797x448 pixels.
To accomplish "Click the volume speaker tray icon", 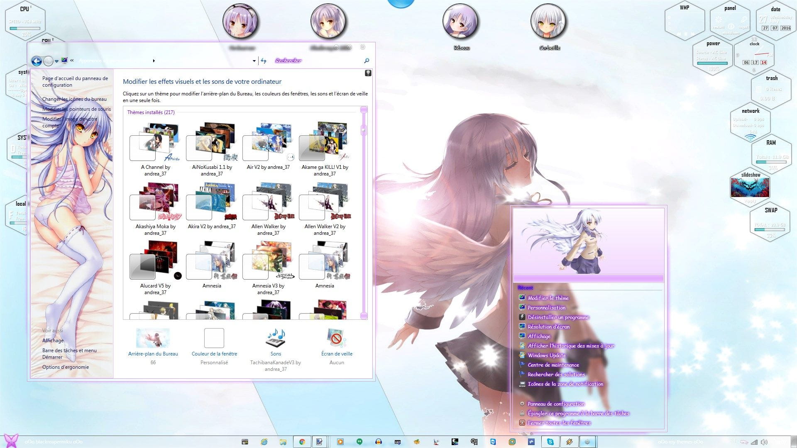I will click(x=764, y=442).
